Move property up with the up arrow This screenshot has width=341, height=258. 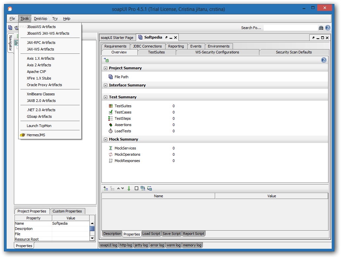(x=119, y=188)
